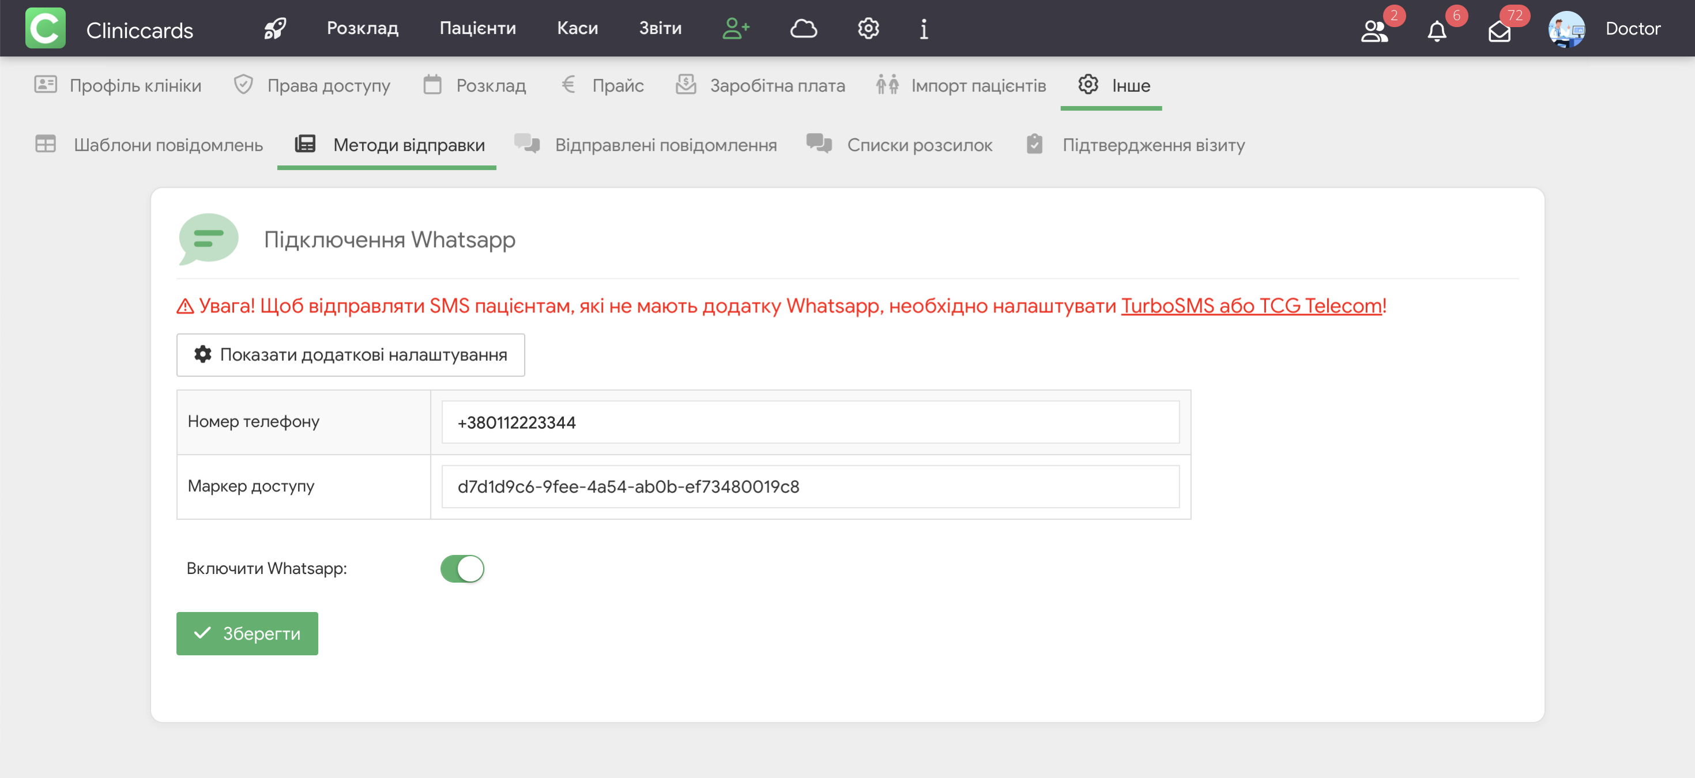
Task: Follow the TurboSMS або TCG Telecom link
Action: [x=1251, y=306]
